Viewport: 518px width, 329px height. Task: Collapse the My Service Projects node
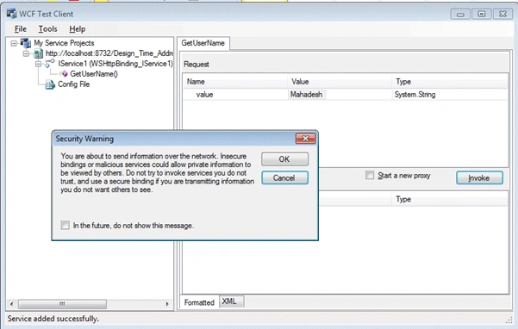point(14,43)
